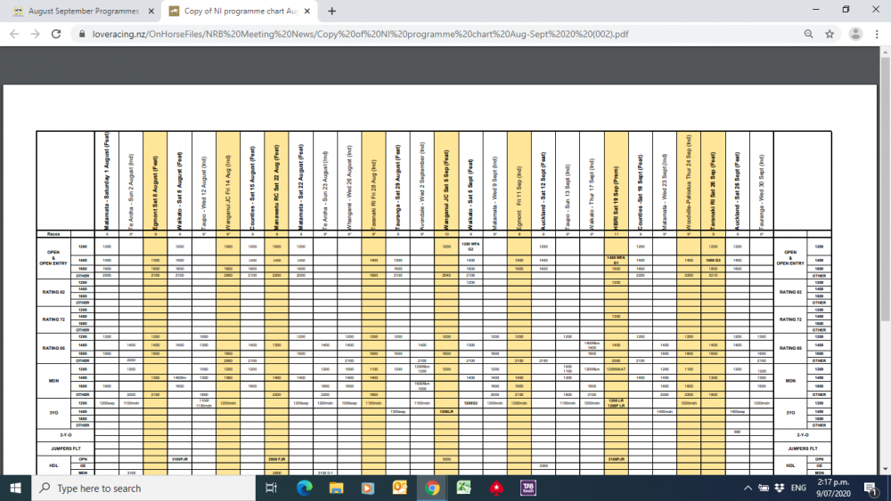Screen dimensions: 891x501
Task: Open the Windows Start menu
Action: click(15, 488)
